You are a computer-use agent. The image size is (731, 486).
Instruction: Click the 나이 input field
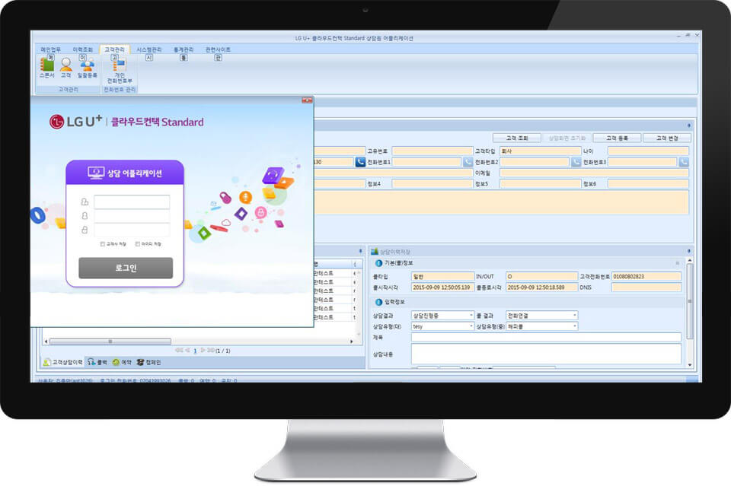tap(648, 151)
